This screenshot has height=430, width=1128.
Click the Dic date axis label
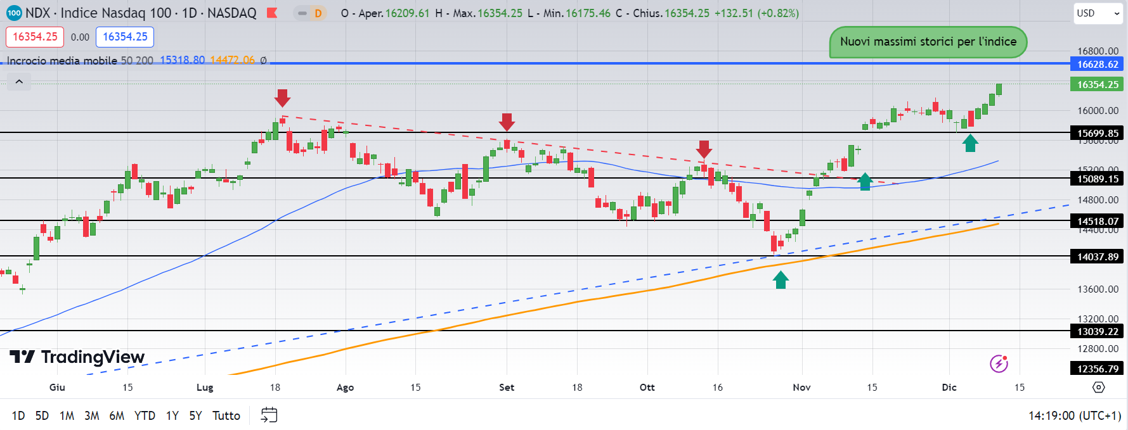[949, 387]
